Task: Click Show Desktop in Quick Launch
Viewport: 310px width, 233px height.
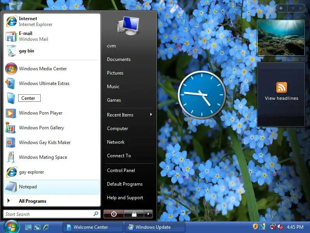Action: coord(28,227)
